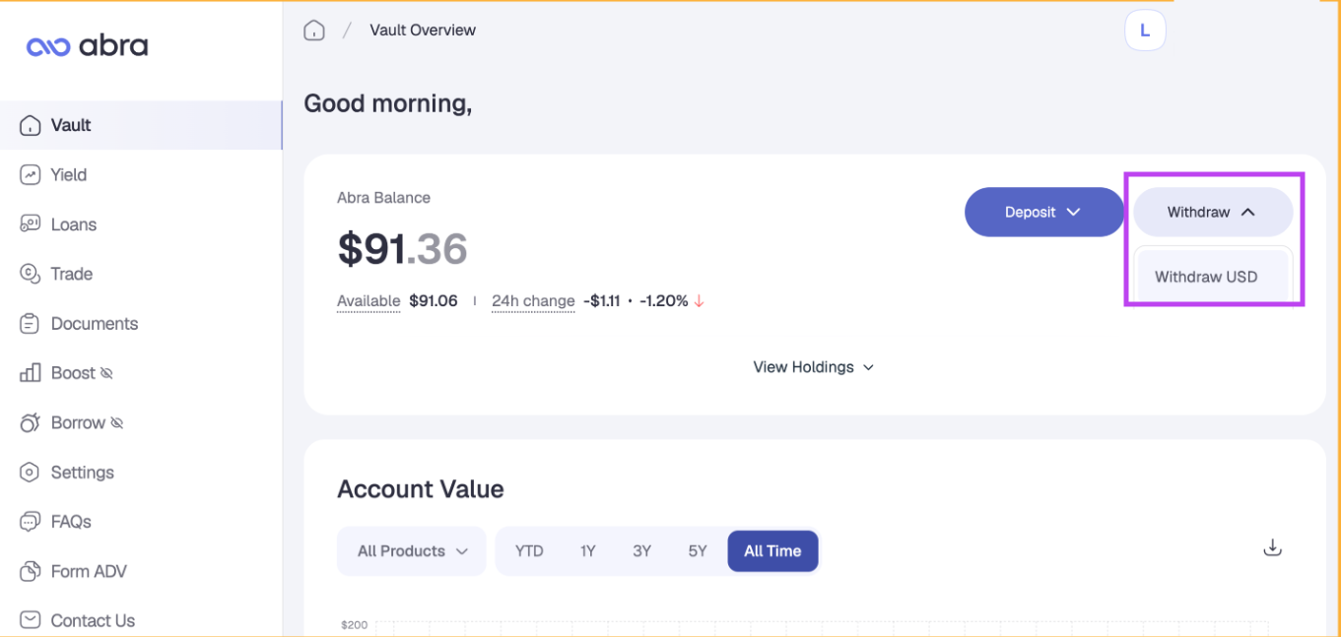Expand the Deposit dropdown
The width and height of the screenshot is (1341, 637).
pyautogui.click(x=1043, y=212)
